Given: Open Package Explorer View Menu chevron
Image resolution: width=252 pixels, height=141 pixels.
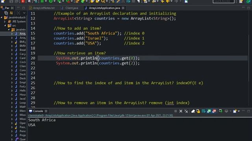Looking at the screenshot, I should tap(24, 13).
